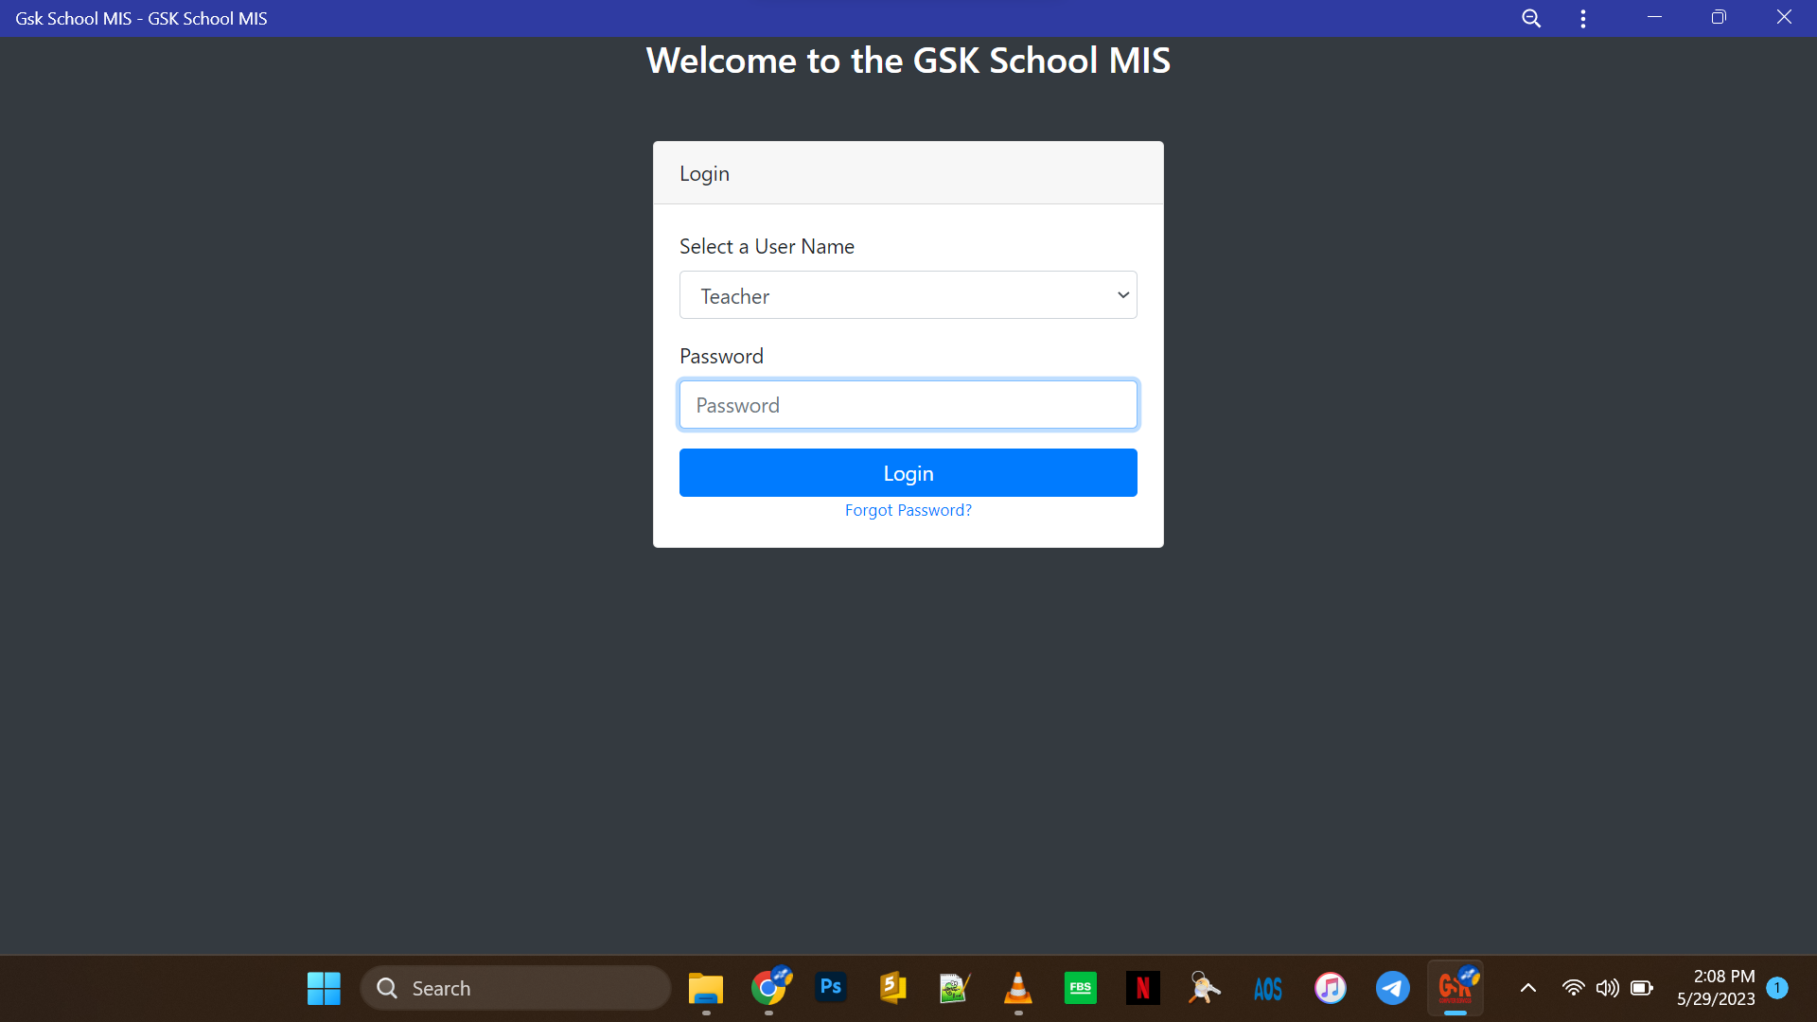
Task: Launch VLC media player from taskbar
Action: [x=1017, y=988]
